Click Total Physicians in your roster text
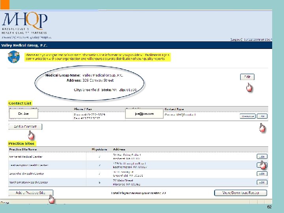 coord(138,193)
